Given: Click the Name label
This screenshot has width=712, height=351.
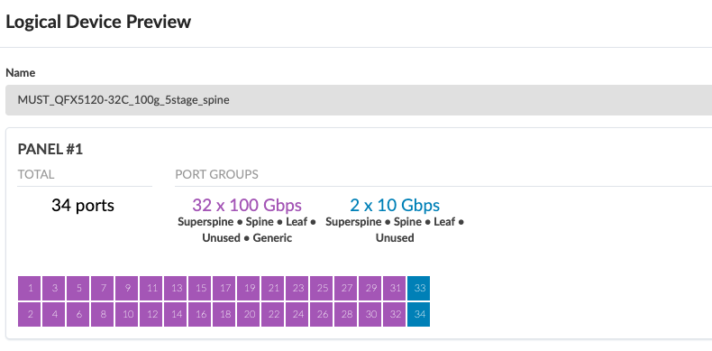Looking at the screenshot, I should (21, 73).
